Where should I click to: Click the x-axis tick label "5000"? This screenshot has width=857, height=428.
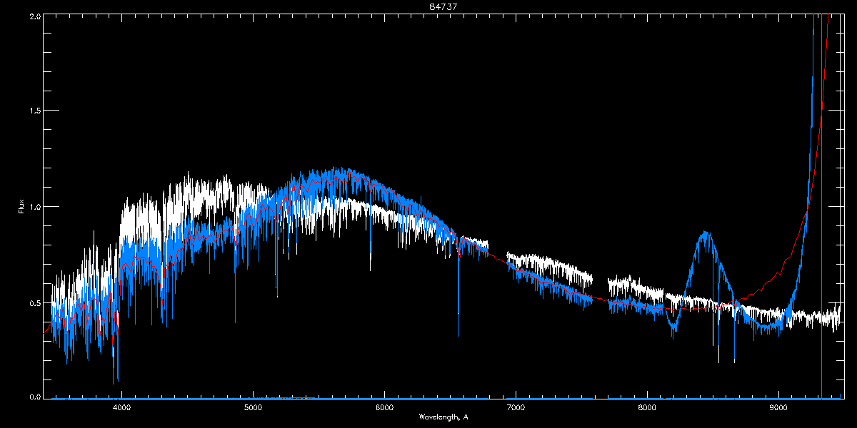[253, 408]
